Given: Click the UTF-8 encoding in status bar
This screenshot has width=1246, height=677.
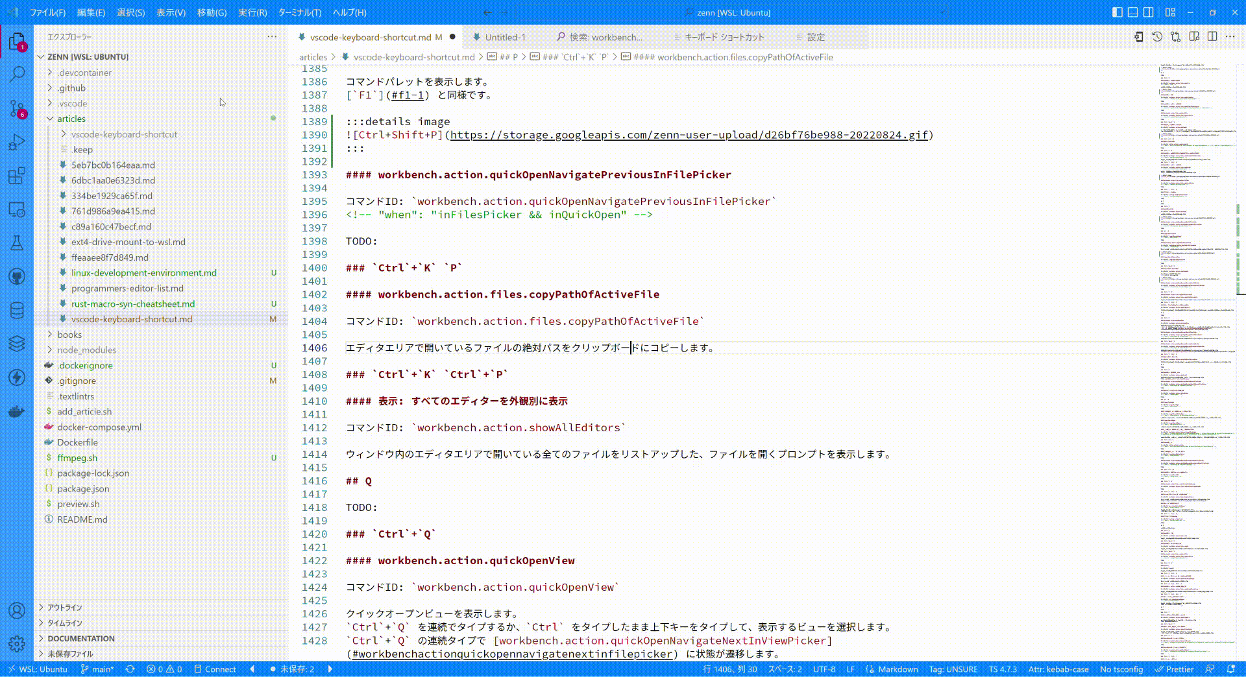Looking at the screenshot, I should (x=824, y=669).
